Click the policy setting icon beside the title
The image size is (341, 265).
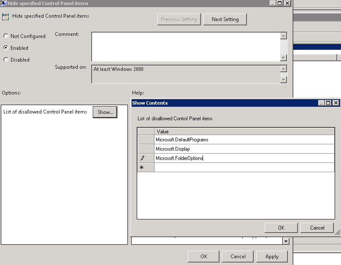tap(5, 17)
